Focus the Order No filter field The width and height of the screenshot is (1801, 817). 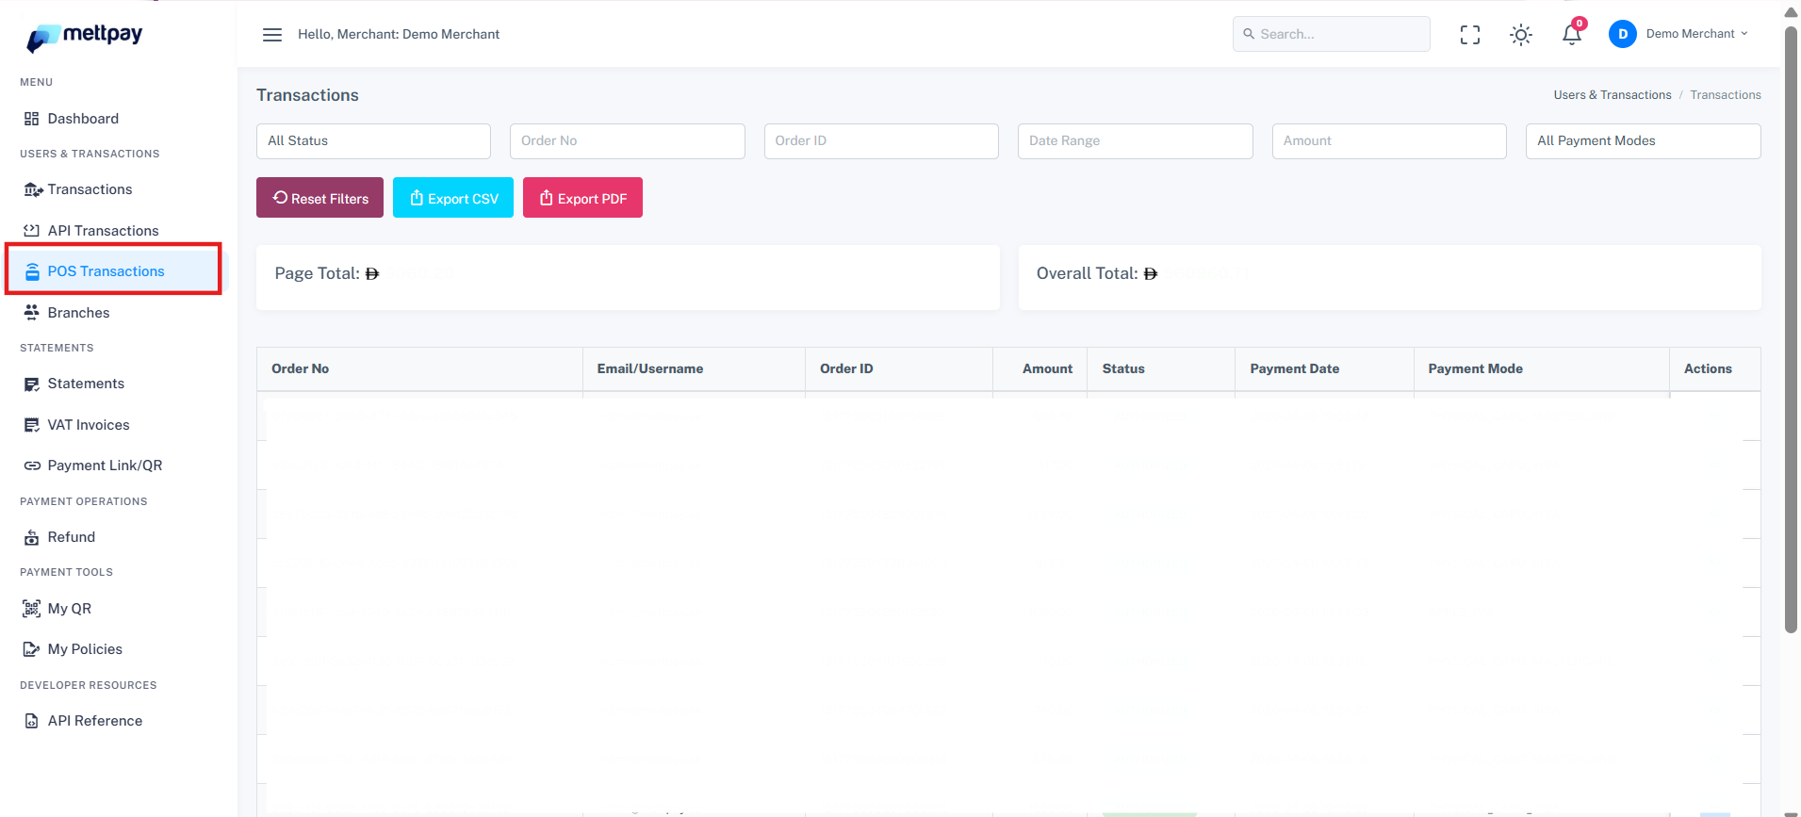[x=628, y=141]
